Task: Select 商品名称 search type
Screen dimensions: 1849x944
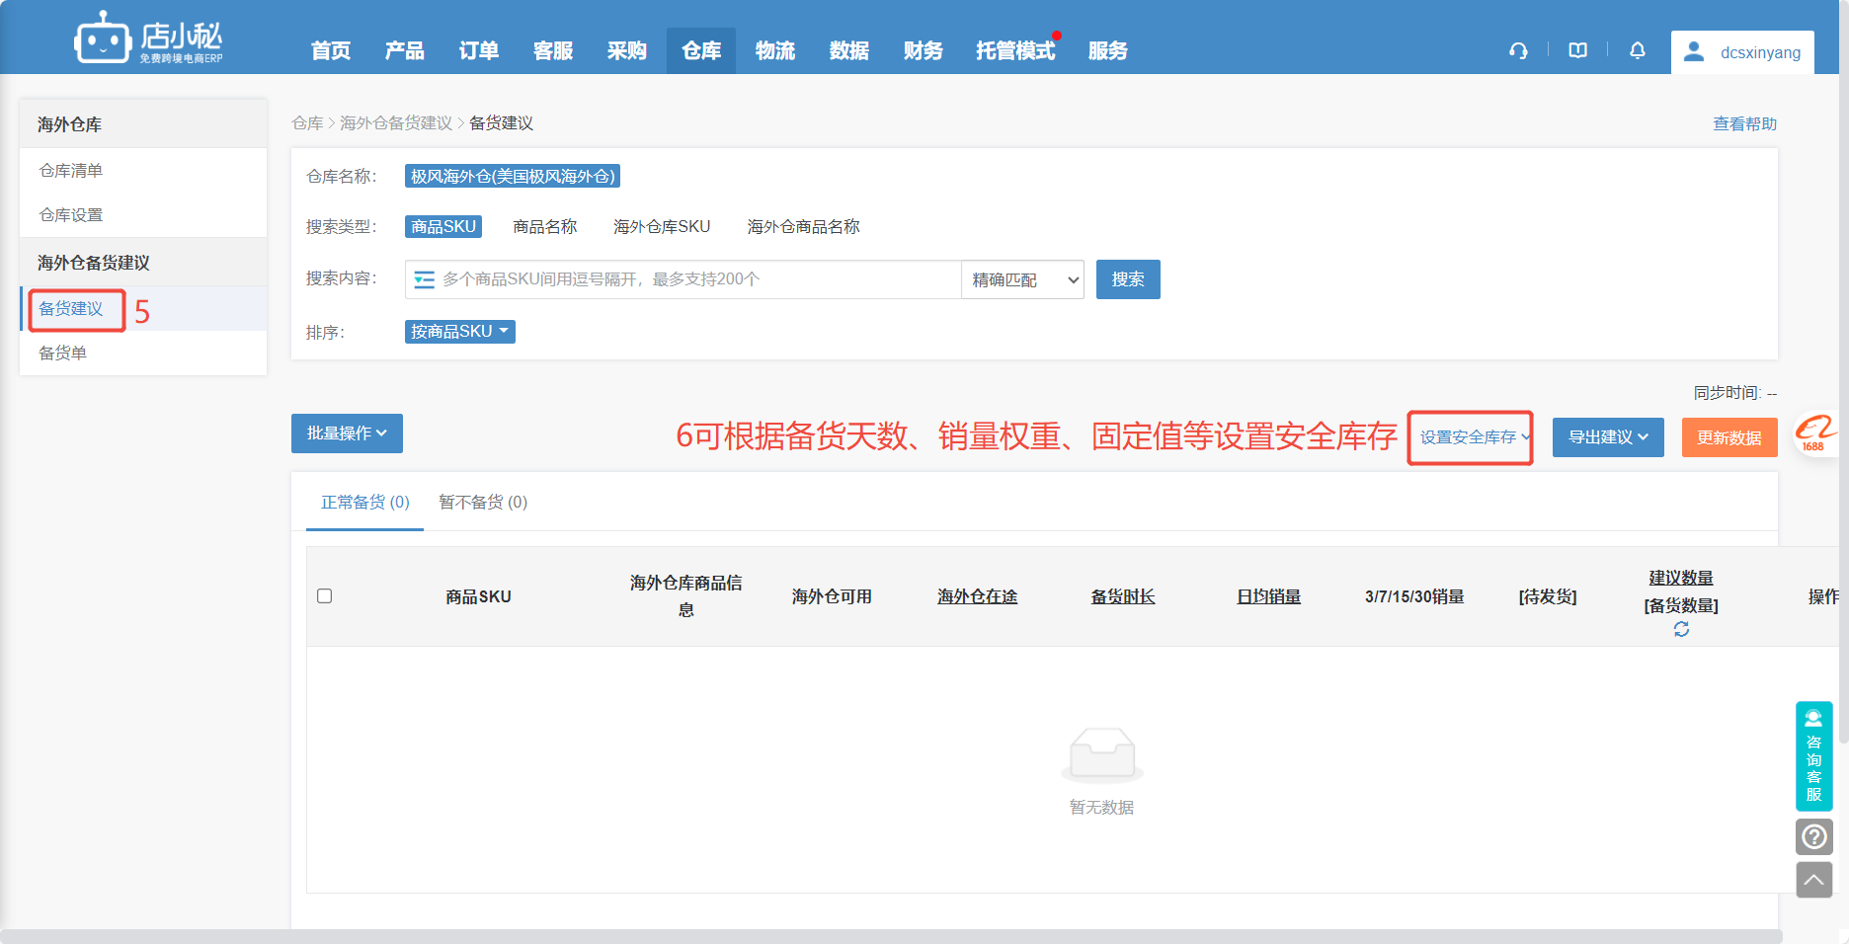Action: tap(544, 227)
